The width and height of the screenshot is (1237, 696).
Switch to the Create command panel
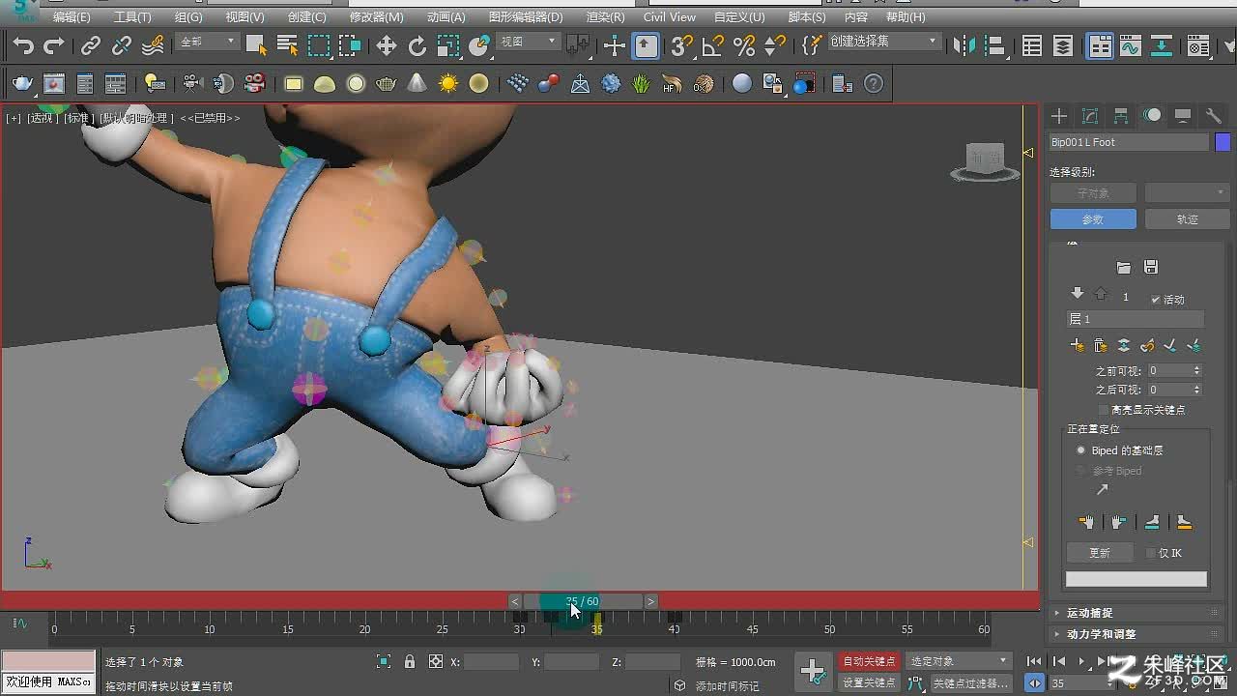pyautogui.click(x=1059, y=116)
